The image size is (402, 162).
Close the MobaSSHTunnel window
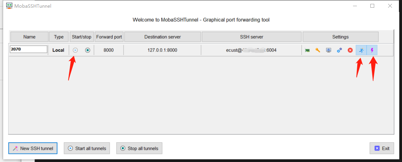click(390, 6)
